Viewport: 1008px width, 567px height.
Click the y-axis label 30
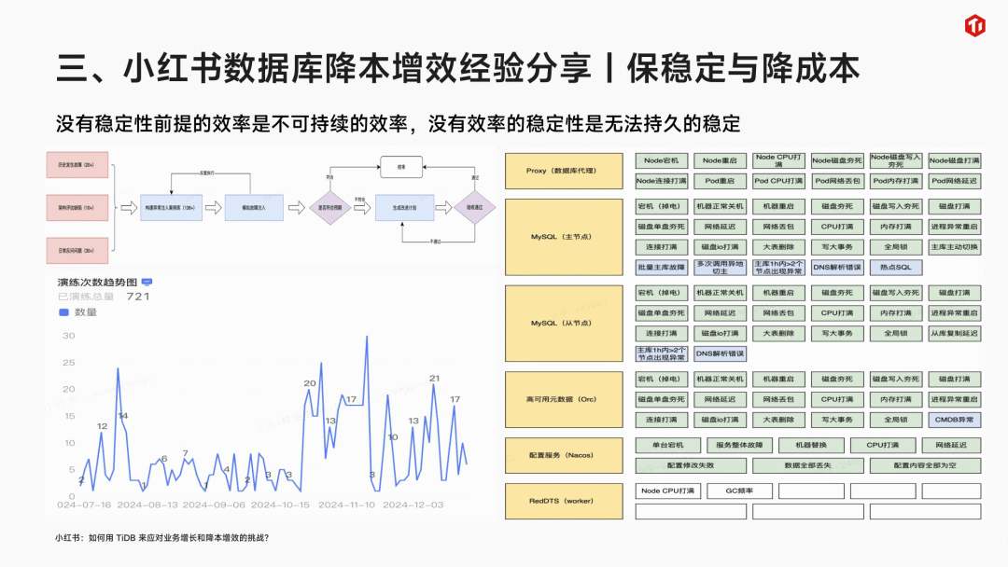click(x=69, y=336)
